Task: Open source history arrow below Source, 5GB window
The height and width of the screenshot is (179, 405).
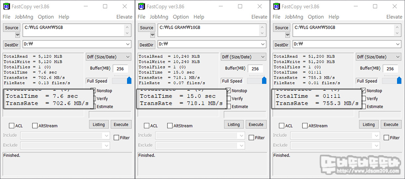Action: tap(18, 35)
